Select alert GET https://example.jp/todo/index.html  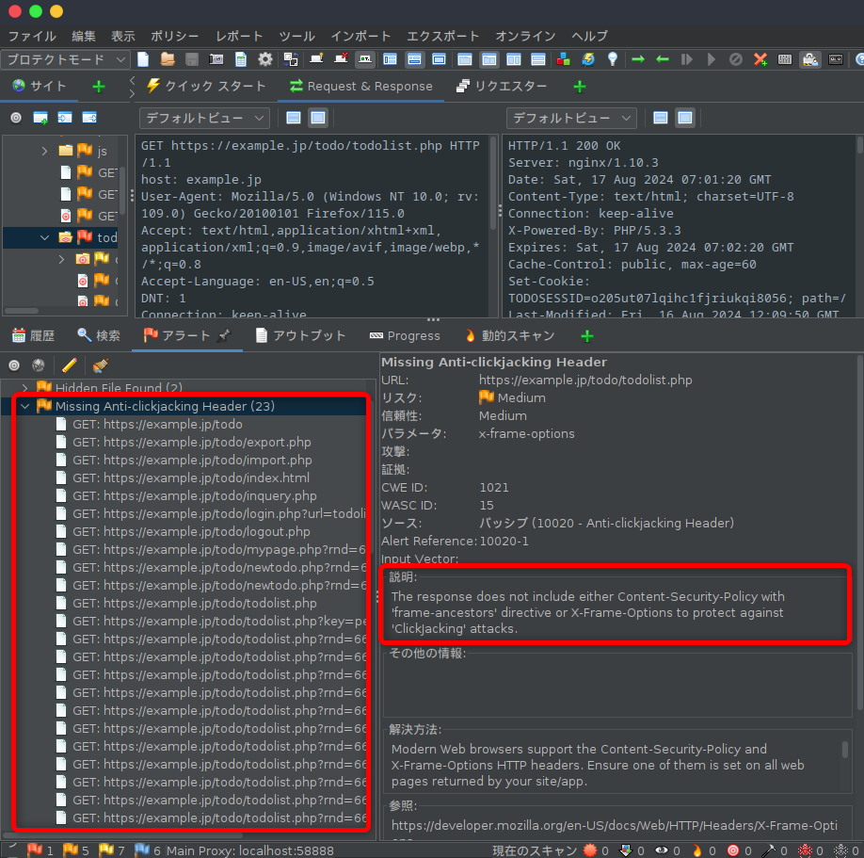(x=191, y=478)
